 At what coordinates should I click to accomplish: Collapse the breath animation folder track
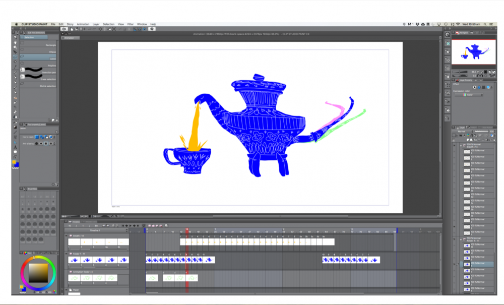[66, 235]
